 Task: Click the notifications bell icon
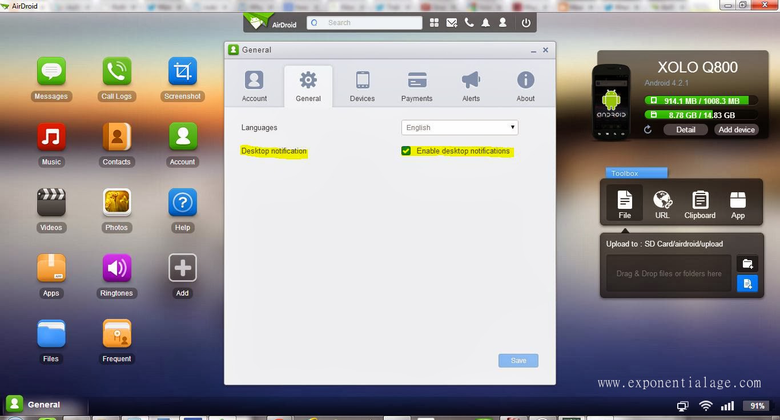point(485,23)
